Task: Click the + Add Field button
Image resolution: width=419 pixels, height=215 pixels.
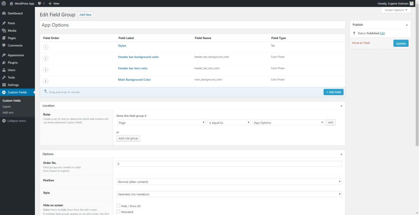Action: tap(333, 92)
